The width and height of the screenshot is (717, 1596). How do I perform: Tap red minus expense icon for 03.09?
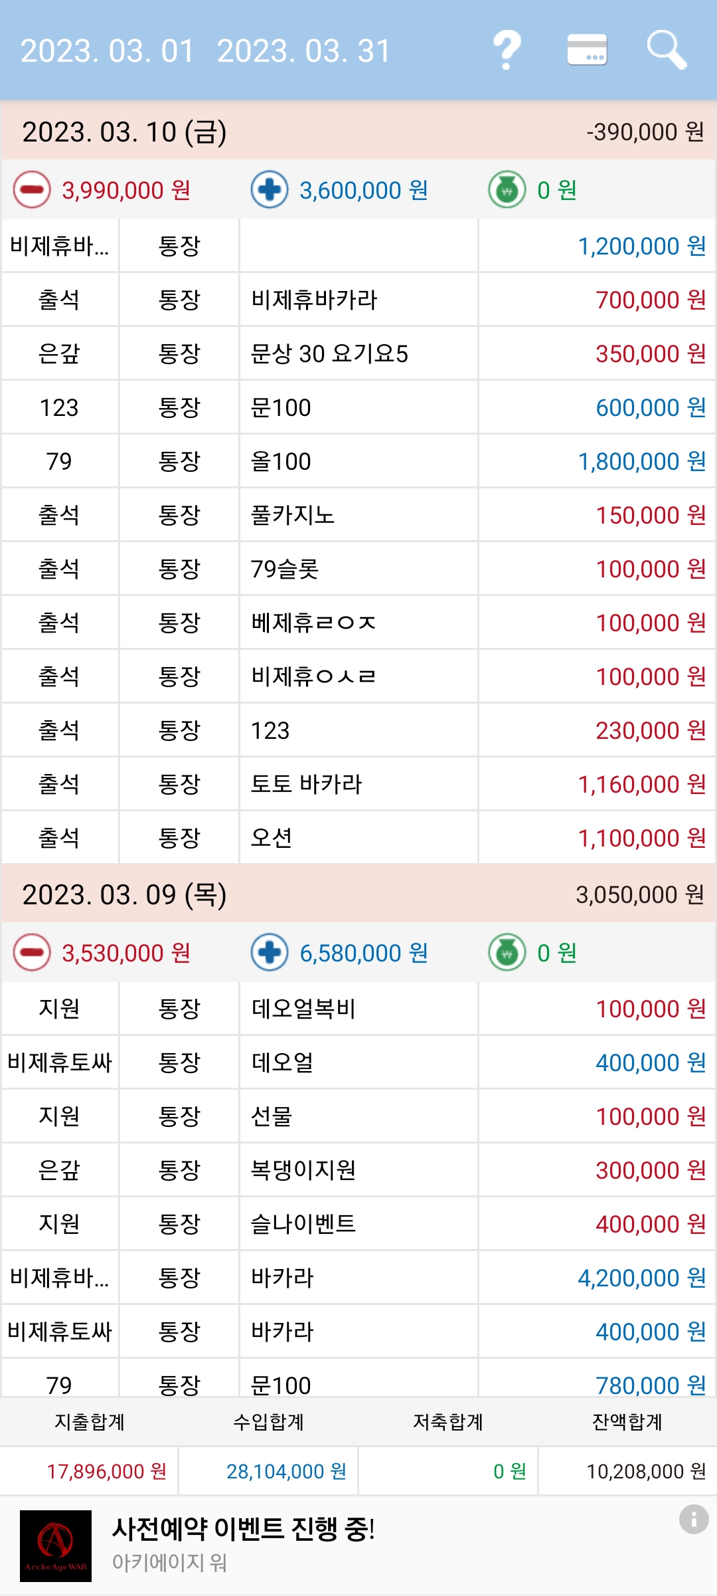click(32, 953)
